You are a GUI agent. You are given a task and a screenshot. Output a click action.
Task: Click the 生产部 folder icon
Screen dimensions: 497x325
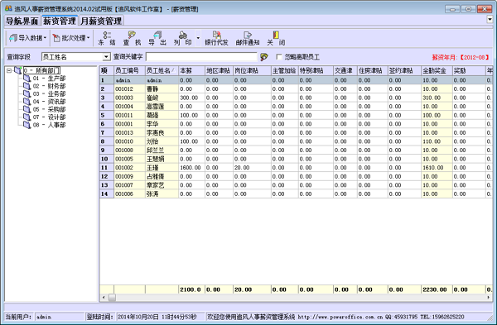(27, 79)
